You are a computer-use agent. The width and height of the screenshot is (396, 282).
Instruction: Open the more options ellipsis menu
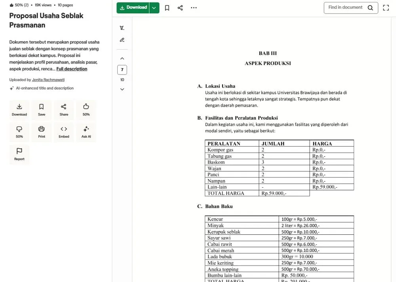tap(194, 8)
